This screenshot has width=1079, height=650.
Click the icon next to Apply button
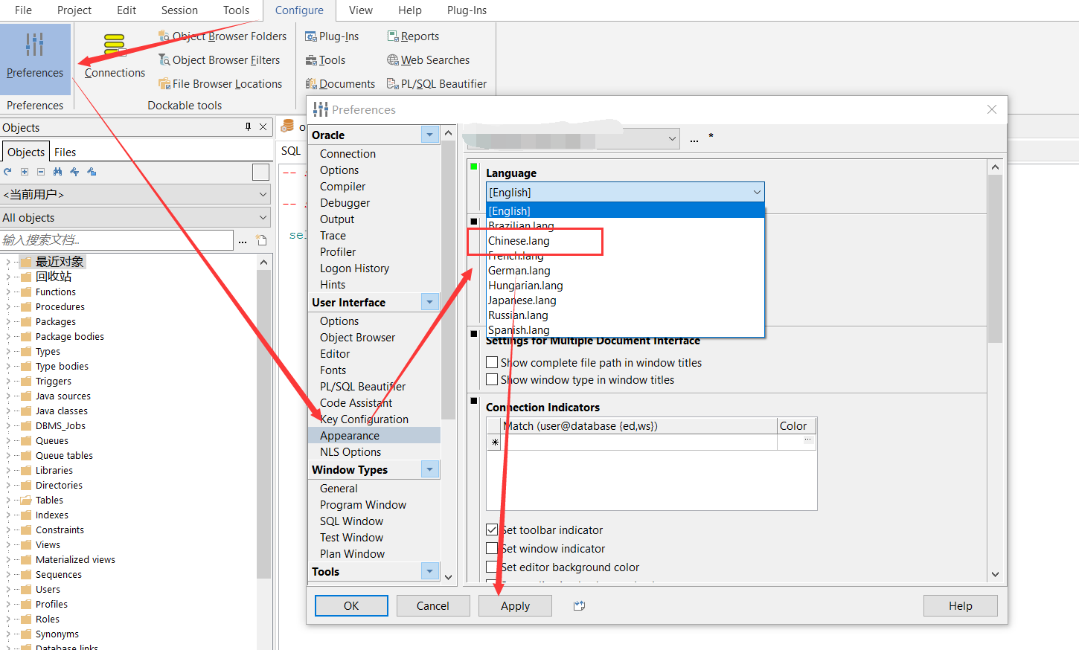click(x=579, y=606)
